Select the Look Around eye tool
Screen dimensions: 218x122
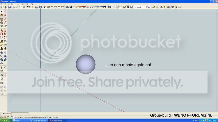pos(2,71)
